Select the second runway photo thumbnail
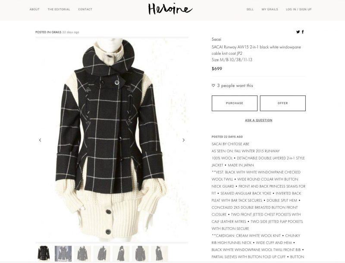Image resolution: width=345 pixels, height=263 pixels. point(63,254)
